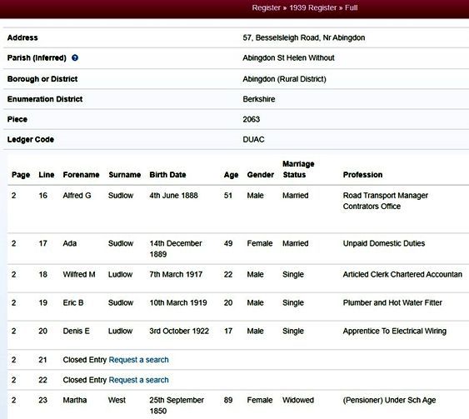Click the Parish (Inferred) label
469x419 pixels.
pyautogui.click(x=37, y=57)
